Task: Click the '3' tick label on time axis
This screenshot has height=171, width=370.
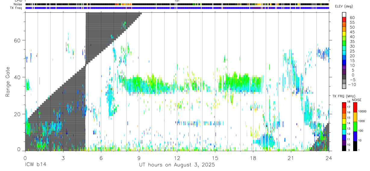Action: point(63,158)
